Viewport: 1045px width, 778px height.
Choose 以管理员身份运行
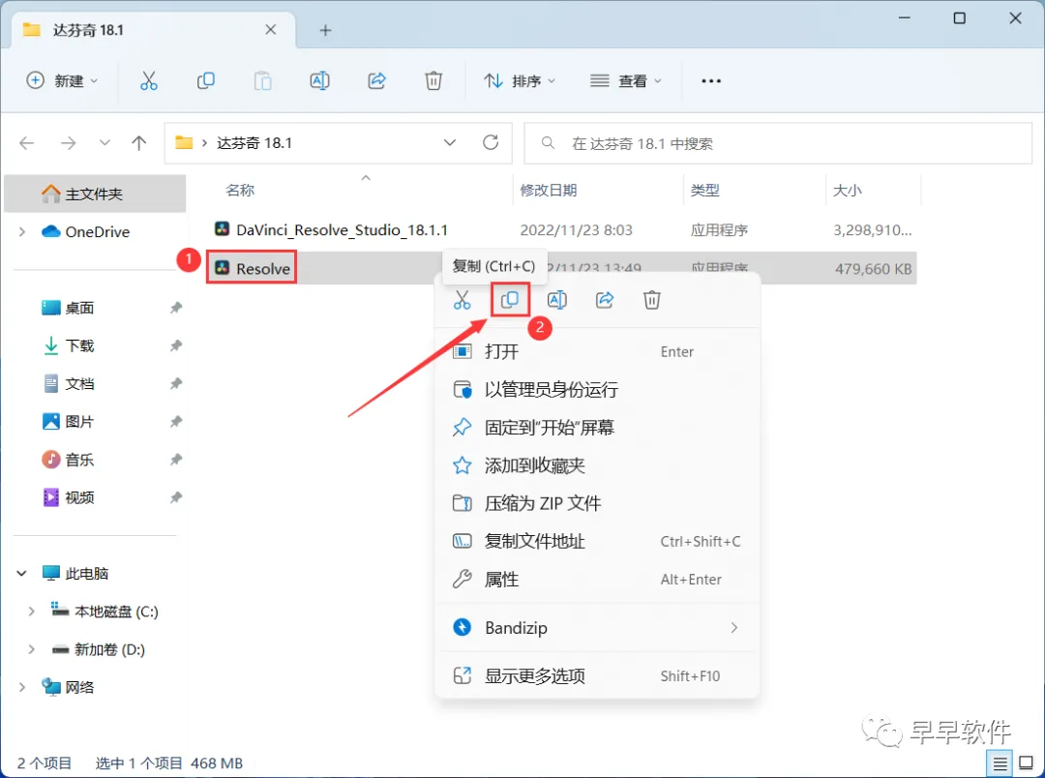[596, 389]
